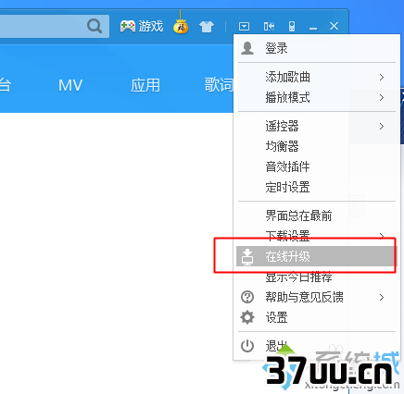The height and width of the screenshot is (394, 404).
Task: Click the search magnifier icon
Action: coord(95,26)
